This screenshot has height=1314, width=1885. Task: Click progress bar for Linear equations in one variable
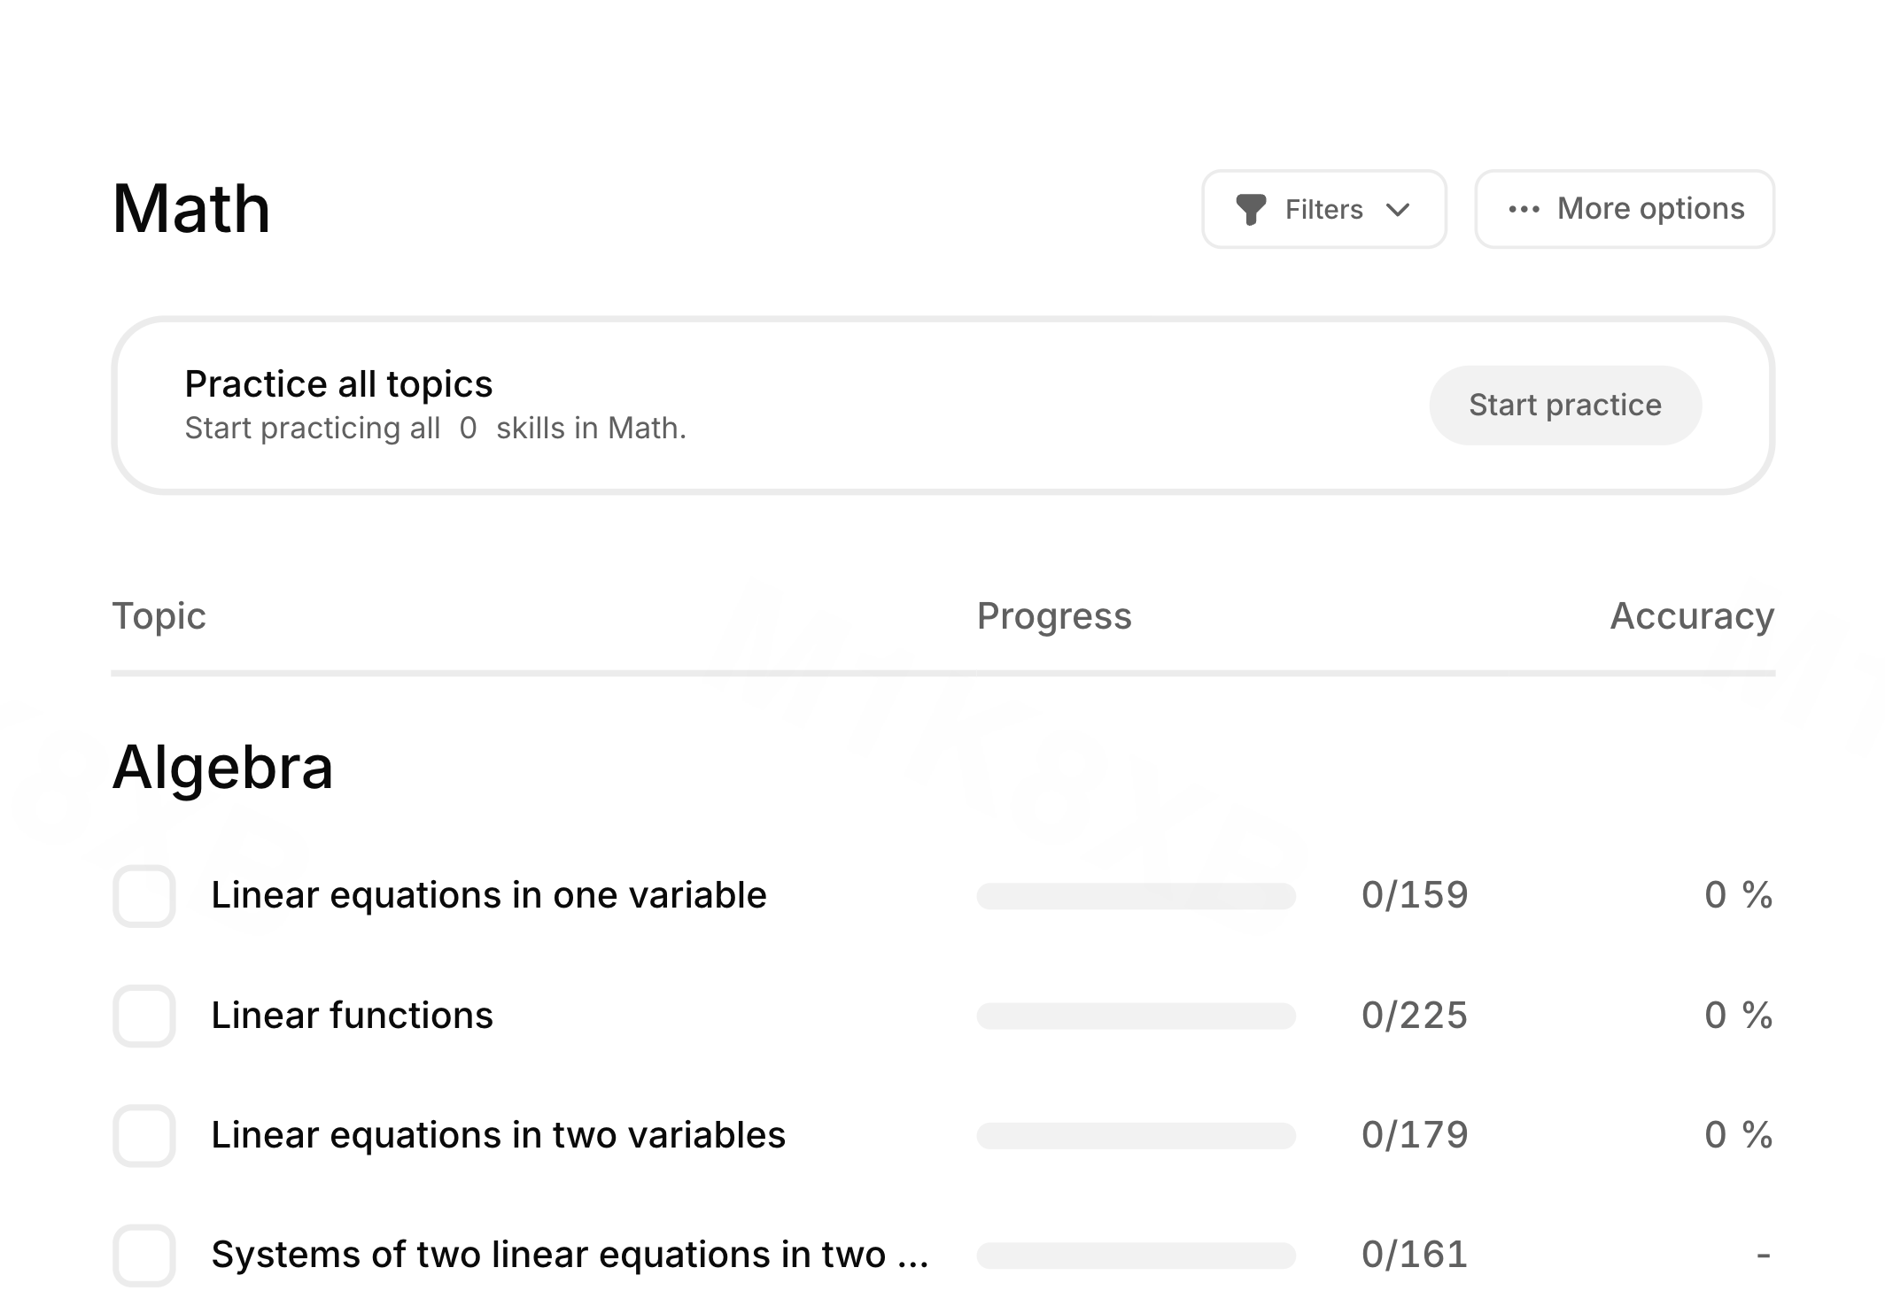point(1136,896)
